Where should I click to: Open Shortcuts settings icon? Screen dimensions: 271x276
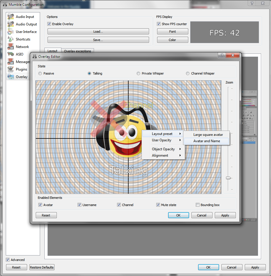click(x=11, y=39)
